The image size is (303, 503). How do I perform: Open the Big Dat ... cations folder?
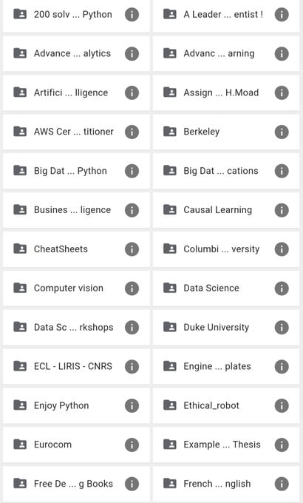pos(226,171)
